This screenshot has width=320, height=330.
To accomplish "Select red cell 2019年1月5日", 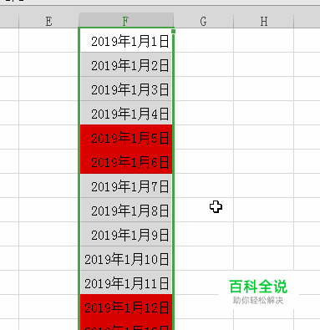I will [126, 137].
